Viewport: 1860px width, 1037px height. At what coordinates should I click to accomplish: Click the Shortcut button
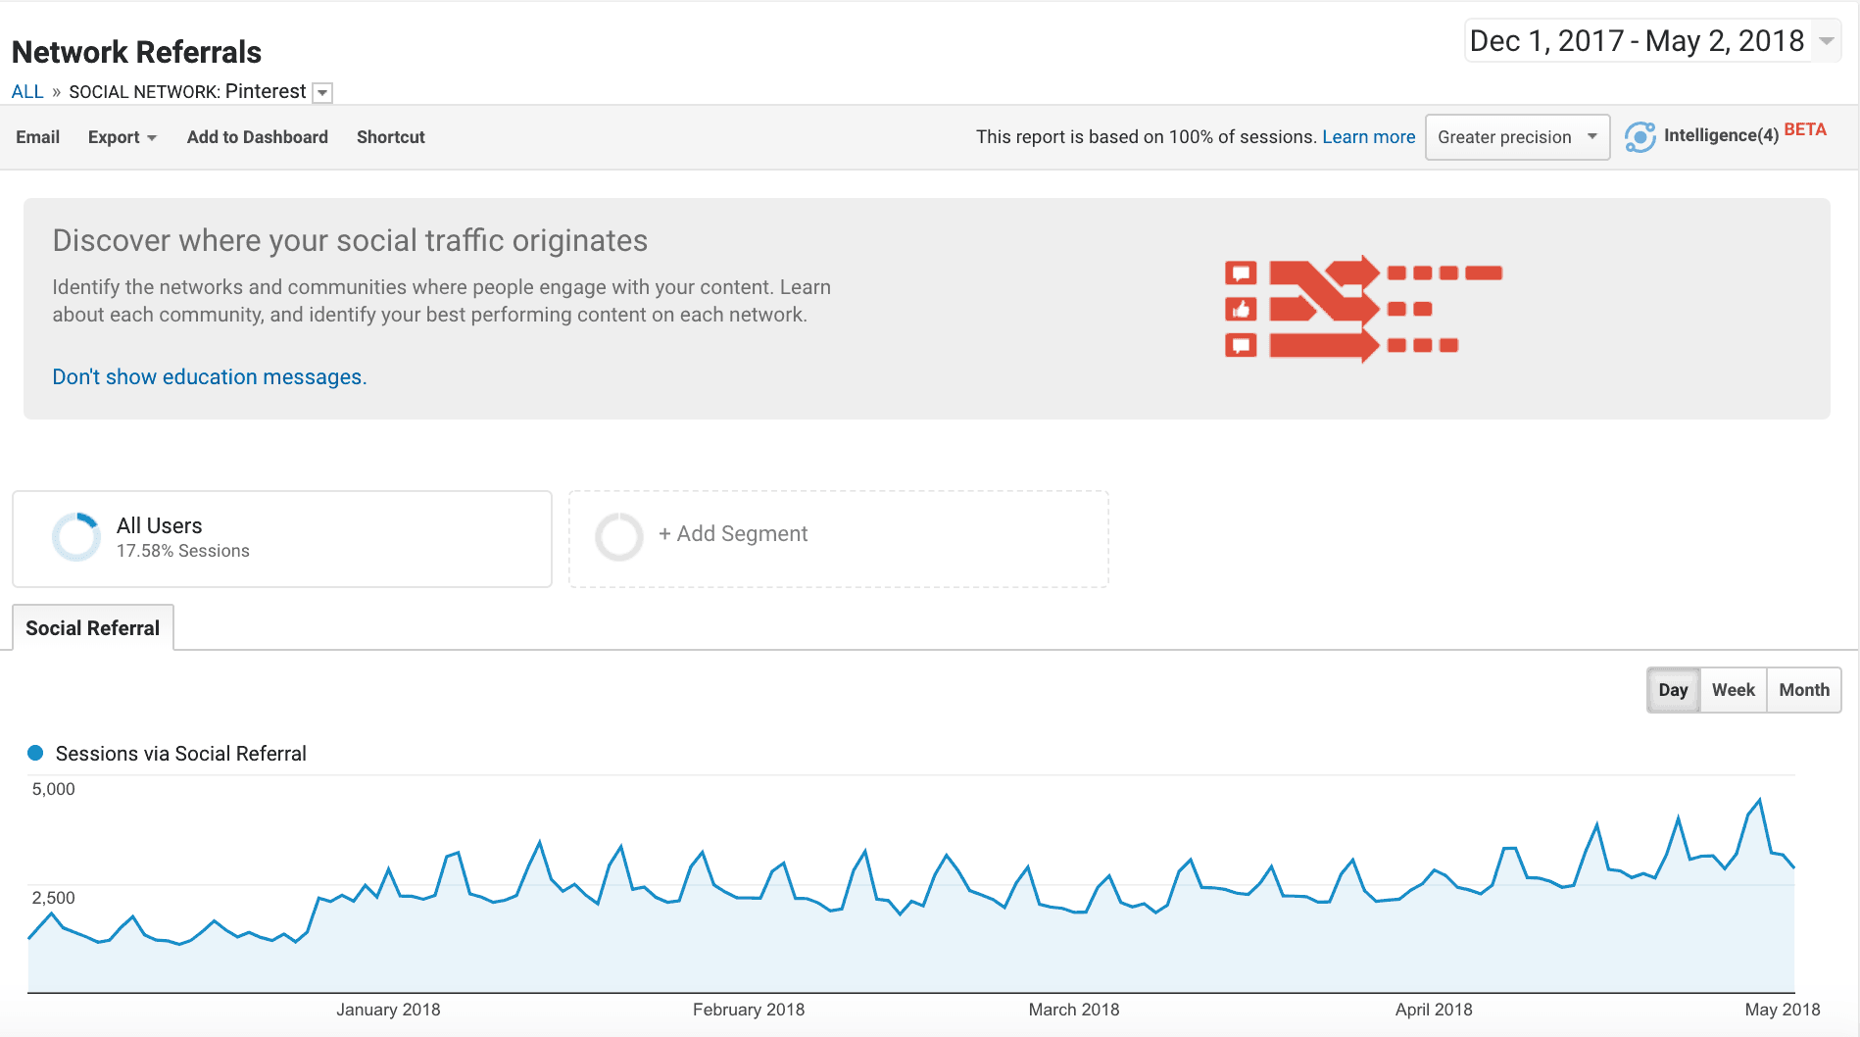click(390, 137)
